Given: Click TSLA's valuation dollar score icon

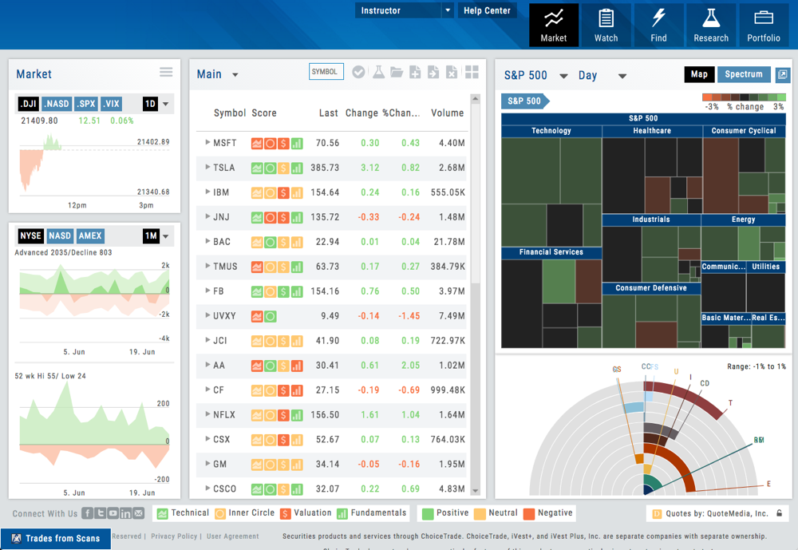Looking at the screenshot, I should click(283, 168).
